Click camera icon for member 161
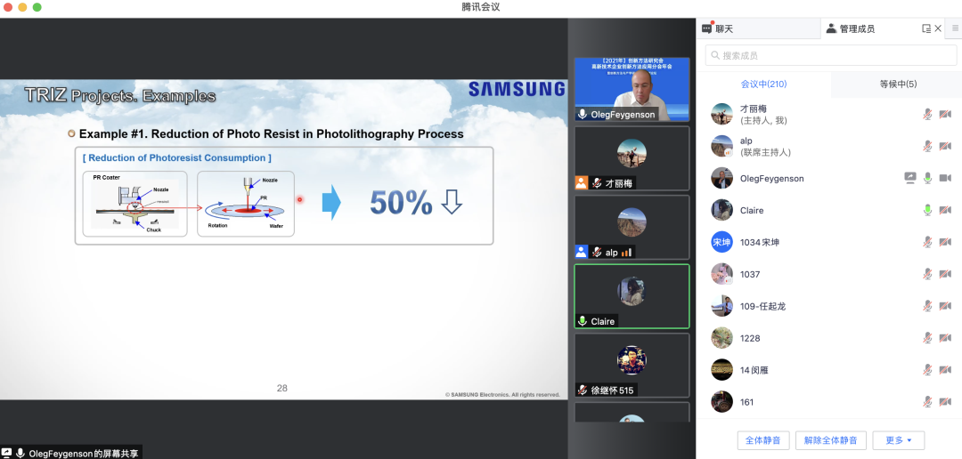The width and height of the screenshot is (962, 459). tap(945, 401)
